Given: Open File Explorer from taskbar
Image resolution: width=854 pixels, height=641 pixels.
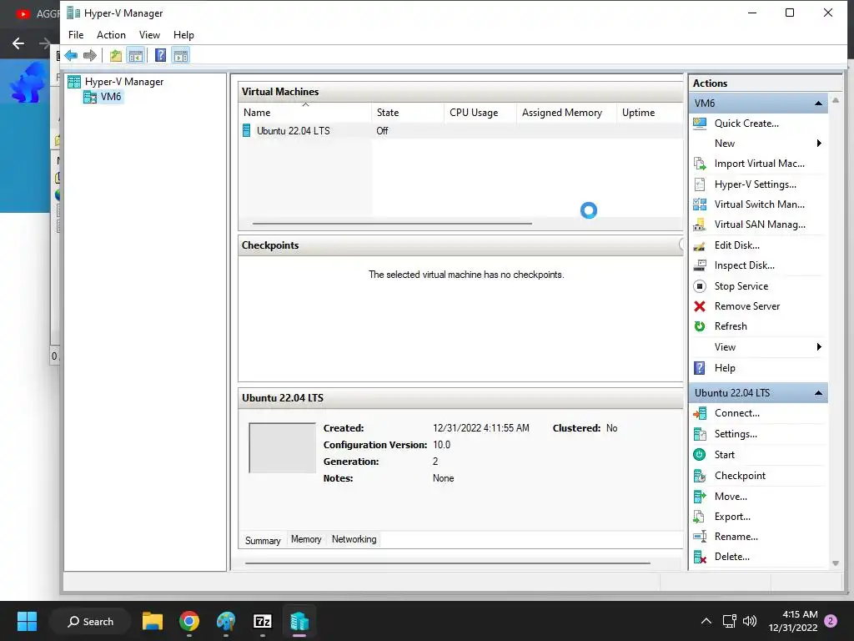Looking at the screenshot, I should [153, 621].
